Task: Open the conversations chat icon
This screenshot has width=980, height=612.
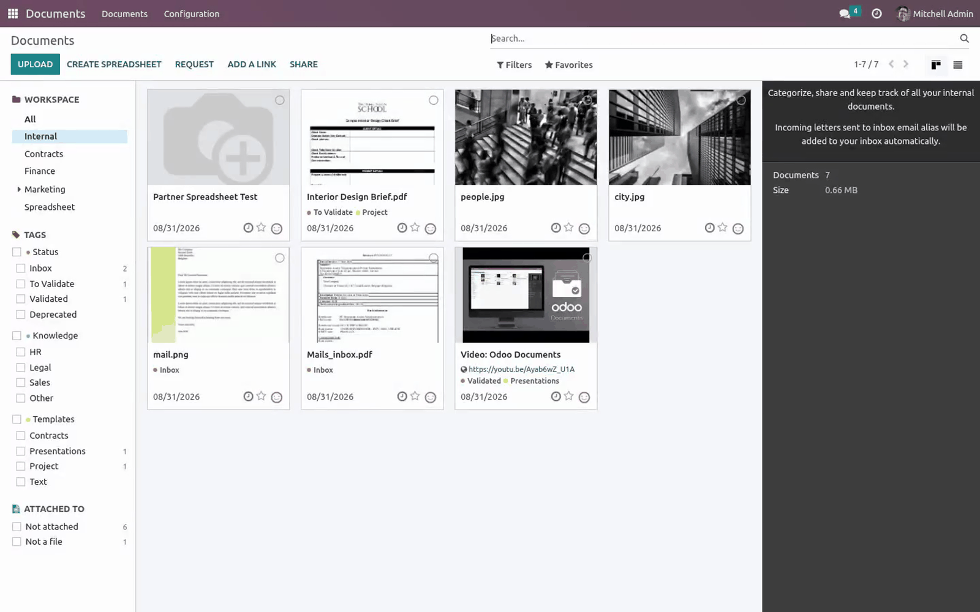Action: point(845,13)
